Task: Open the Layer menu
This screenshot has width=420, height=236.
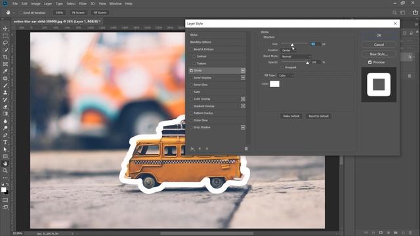Action: coord(48,4)
